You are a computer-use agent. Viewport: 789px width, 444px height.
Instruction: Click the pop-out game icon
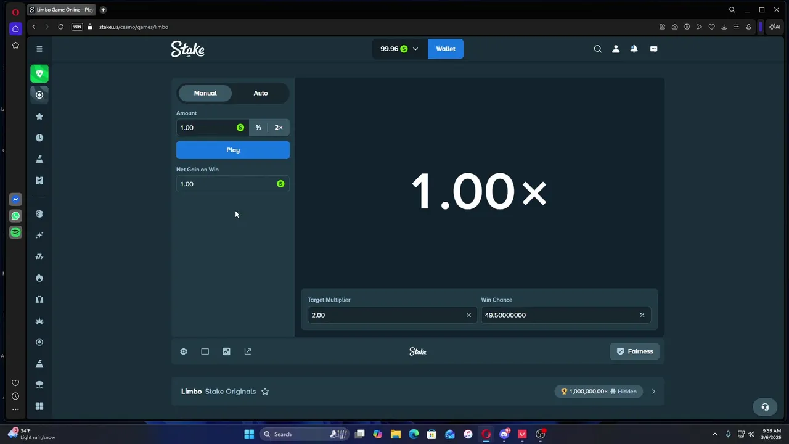248,351
